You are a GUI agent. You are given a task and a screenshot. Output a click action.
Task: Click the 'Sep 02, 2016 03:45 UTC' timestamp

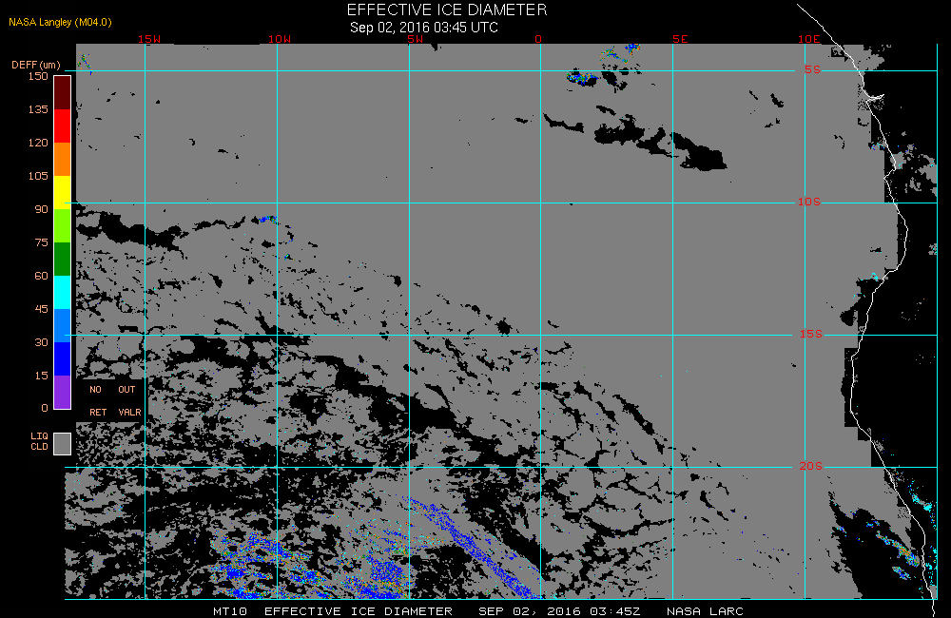424,28
